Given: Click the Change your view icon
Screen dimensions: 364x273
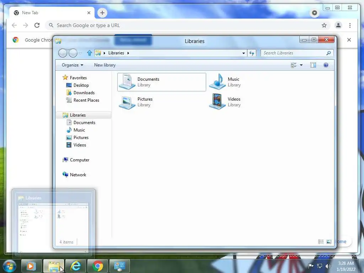Looking at the screenshot, I should coord(294,65).
